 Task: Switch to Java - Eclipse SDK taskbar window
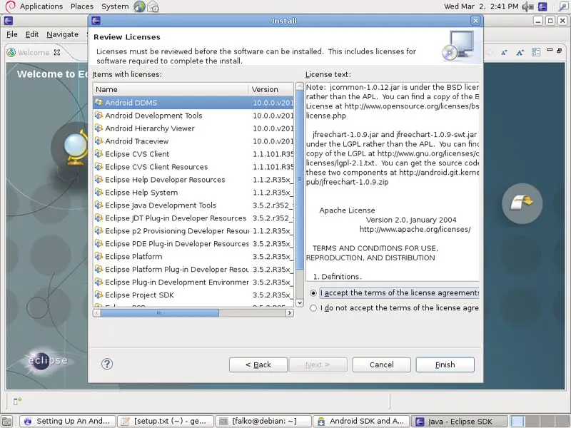[x=460, y=422]
